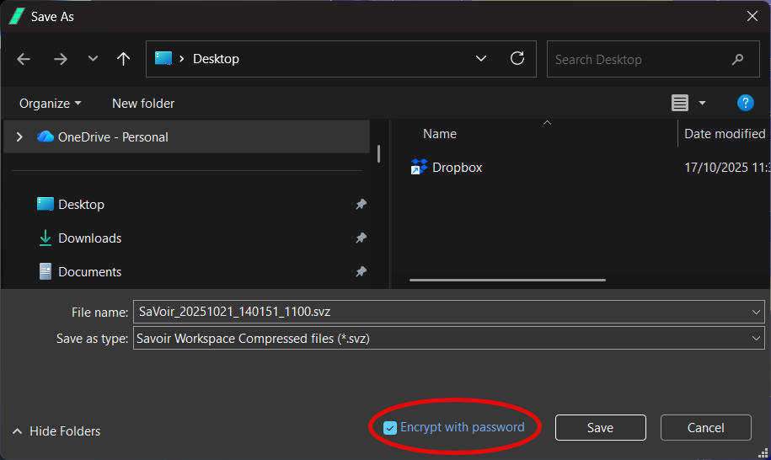Unpin Downloads from quick access
The image size is (771, 460).
(361, 238)
